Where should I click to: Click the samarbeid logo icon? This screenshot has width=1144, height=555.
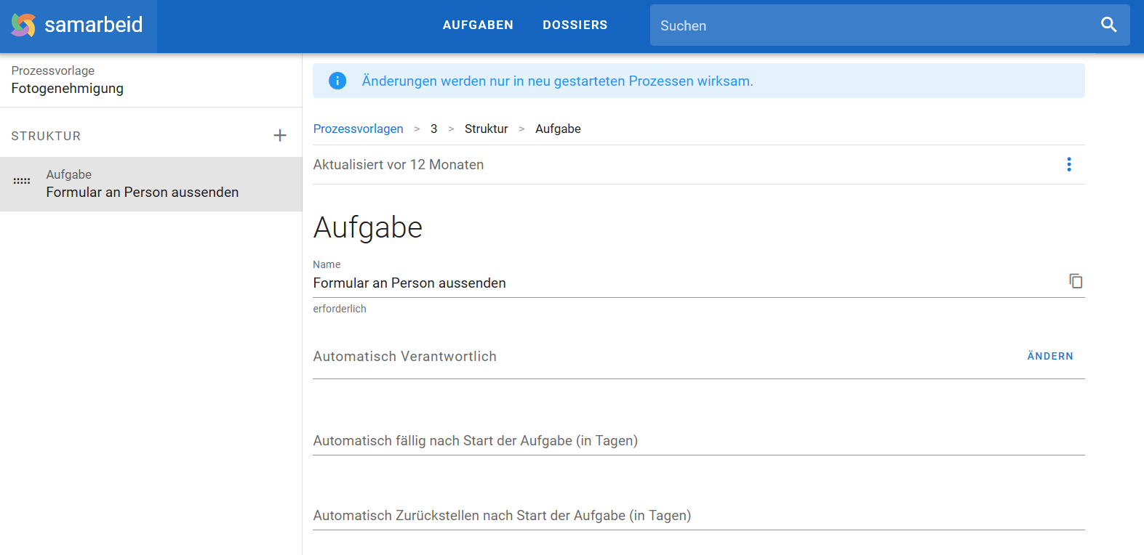23,25
